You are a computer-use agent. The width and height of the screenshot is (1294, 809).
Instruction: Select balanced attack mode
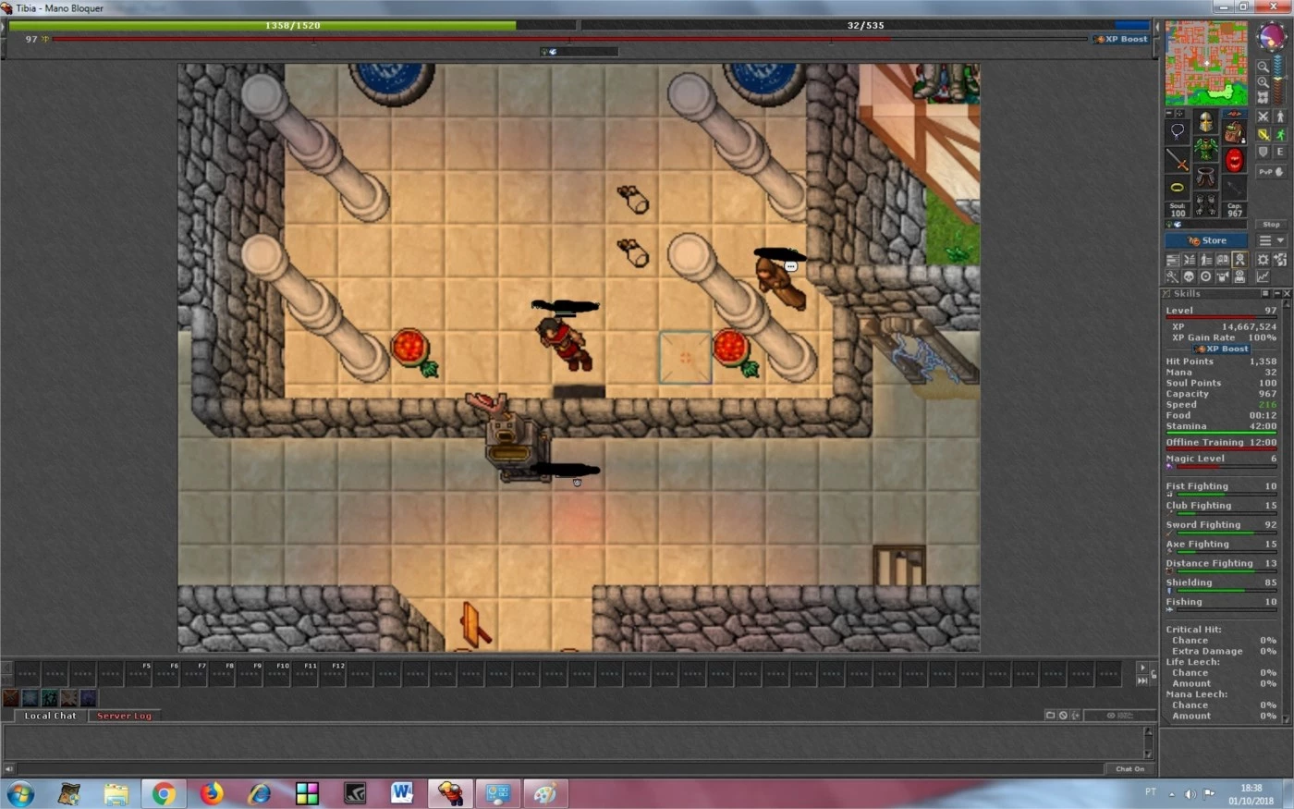point(1263,134)
